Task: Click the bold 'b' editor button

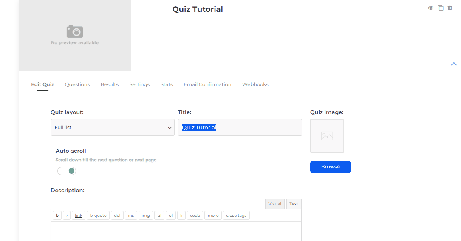Action: pos(57,216)
